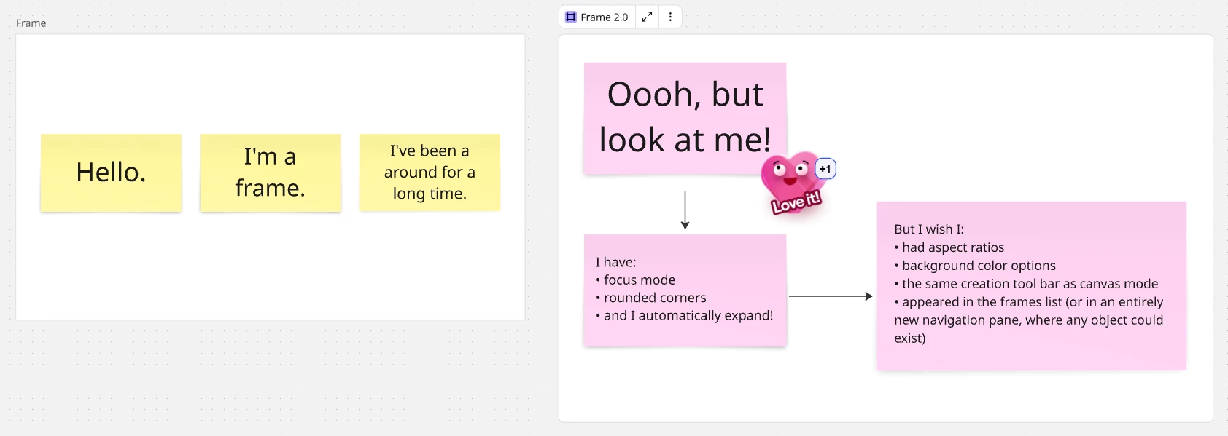Viewport: 1228px width, 436px height.
Task: Select the "I'm a frame." sticky note
Action: click(271, 173)
